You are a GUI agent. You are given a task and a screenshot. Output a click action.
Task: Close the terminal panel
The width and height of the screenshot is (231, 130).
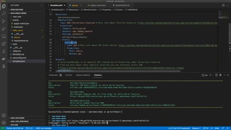228,75
